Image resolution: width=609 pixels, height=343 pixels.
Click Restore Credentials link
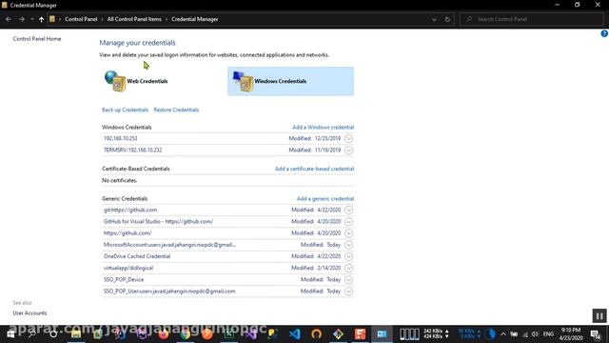tap(176, 110)
